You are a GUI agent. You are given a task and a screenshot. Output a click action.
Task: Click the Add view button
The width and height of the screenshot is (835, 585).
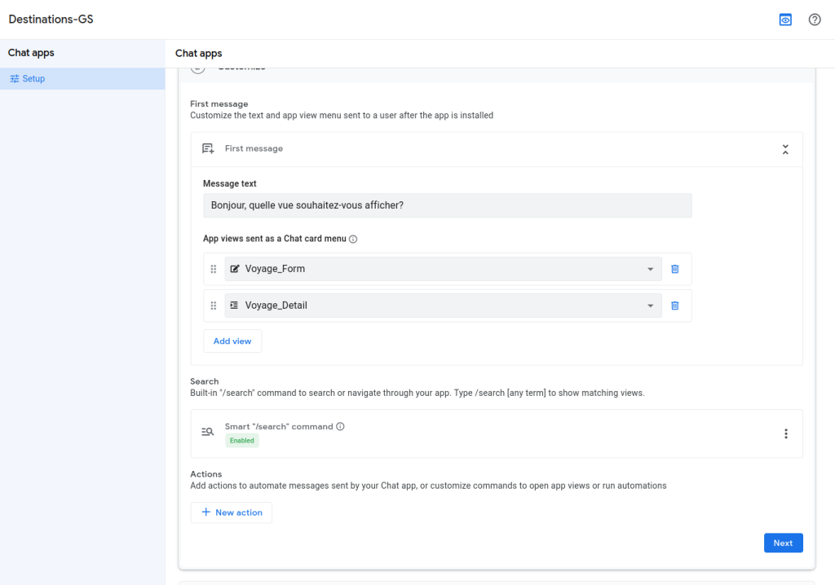coord(232,341)
